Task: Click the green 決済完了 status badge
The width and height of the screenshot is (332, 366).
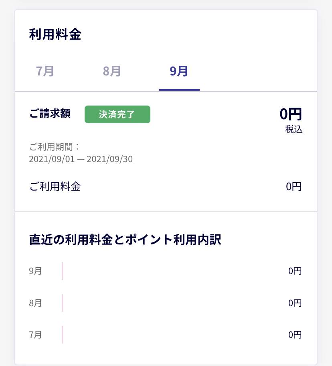Action: click(x=117, y=114)
